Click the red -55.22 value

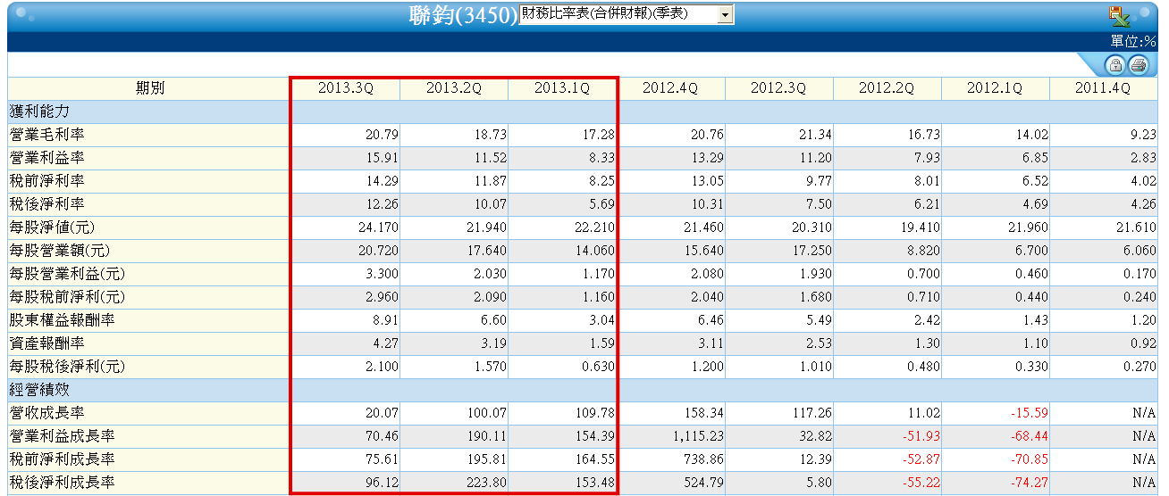click(921, 483)
